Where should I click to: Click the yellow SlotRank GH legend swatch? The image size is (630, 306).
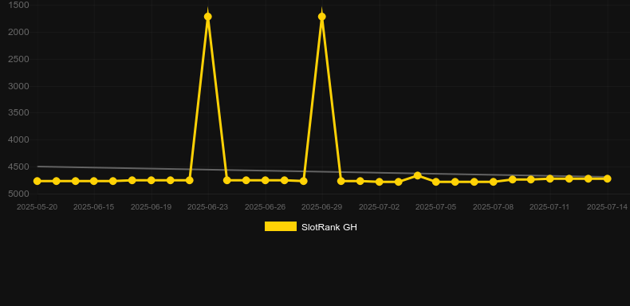pos(281,226)
